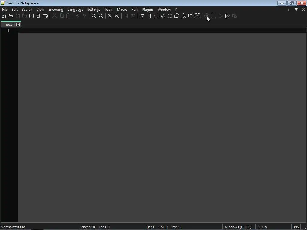Open the question mark help menu
Screen dimensions: 307x230
pos(176,10)
